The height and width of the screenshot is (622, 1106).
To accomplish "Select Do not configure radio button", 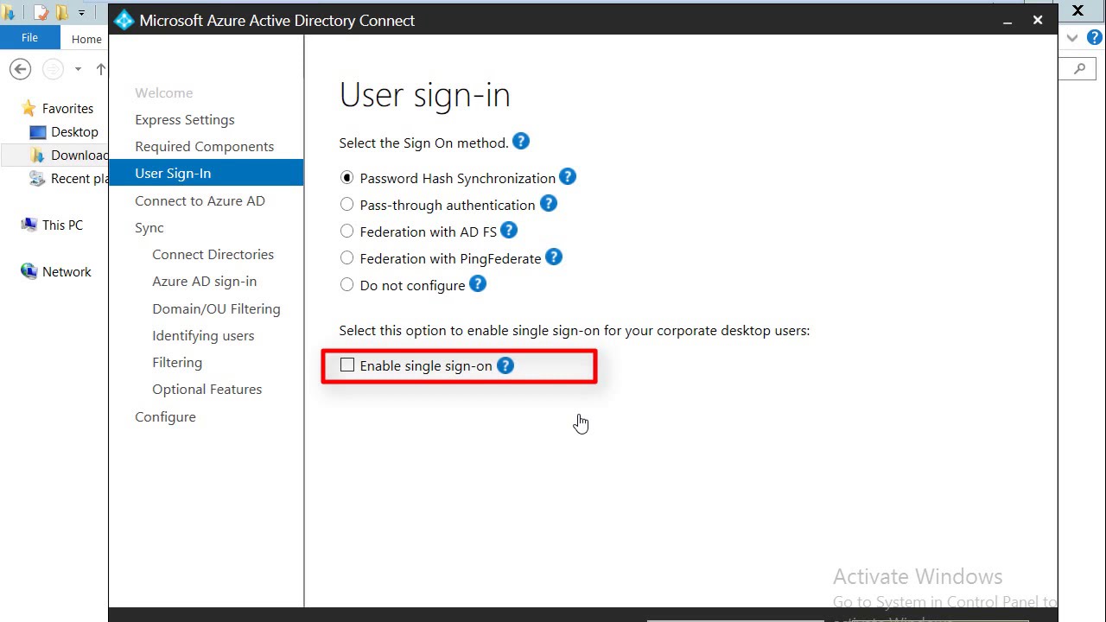I will click(x=346, y=285).
